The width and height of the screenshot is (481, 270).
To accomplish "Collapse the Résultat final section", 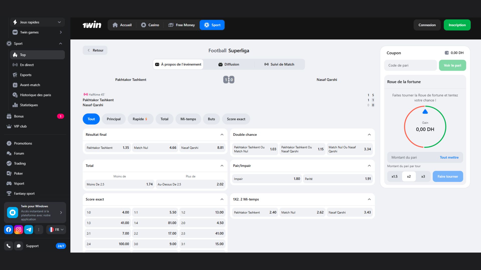I will click(x=222, y=134).
